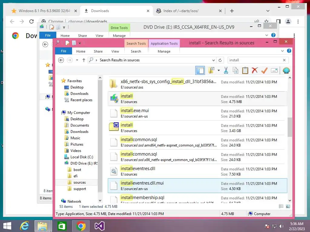Open quick access toolbar customize dropdown
The image size is (310, 232).
[80, 43]
